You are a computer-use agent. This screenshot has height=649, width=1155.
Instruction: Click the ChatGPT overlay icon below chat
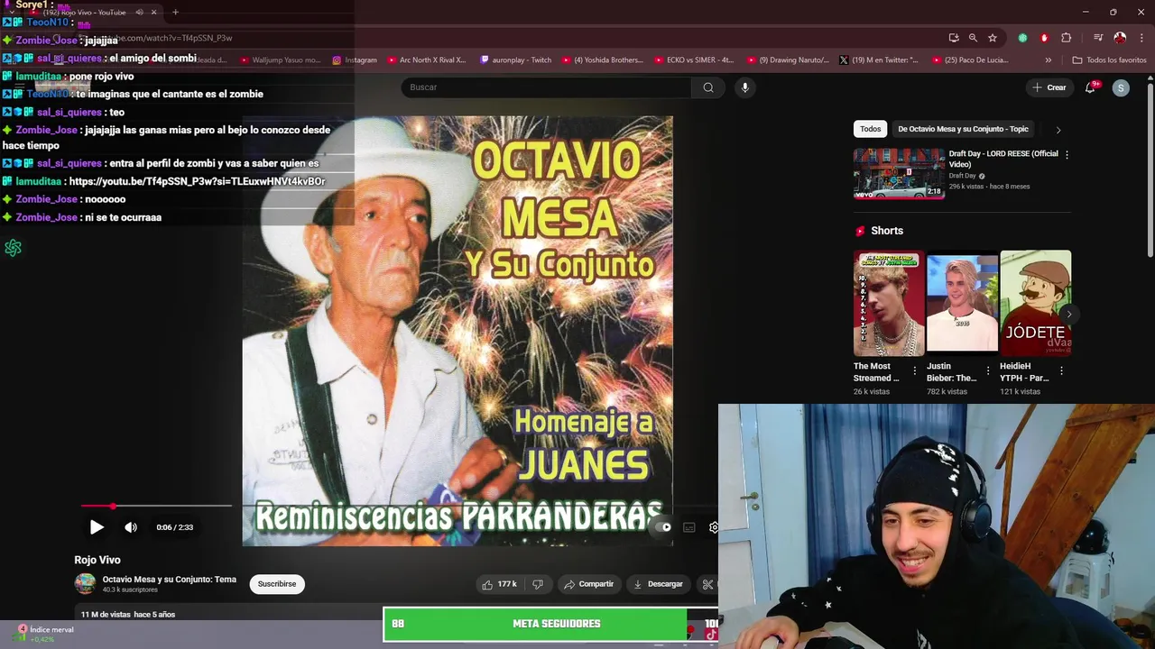pos(13,248)
